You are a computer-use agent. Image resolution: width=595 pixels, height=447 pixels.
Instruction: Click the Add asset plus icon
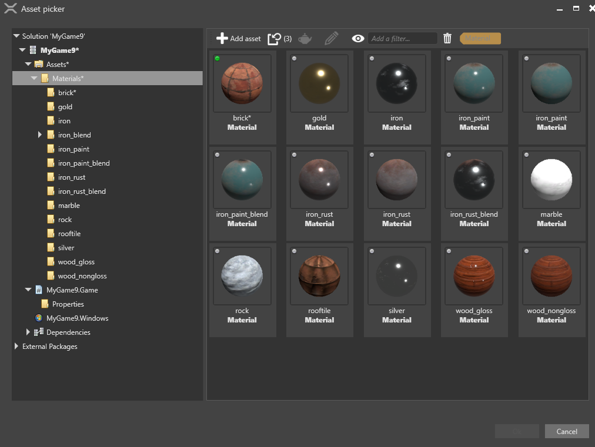222,38
